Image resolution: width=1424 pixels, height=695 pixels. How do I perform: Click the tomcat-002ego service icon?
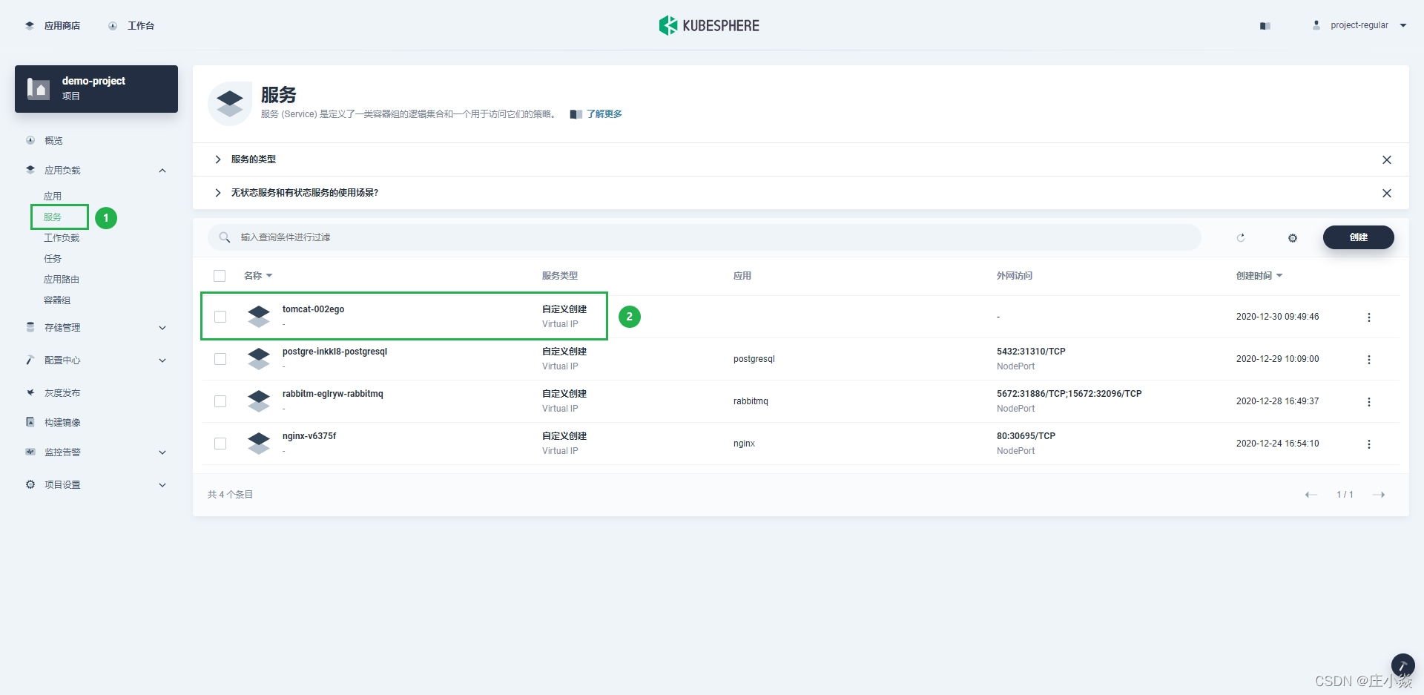(259, 317)
